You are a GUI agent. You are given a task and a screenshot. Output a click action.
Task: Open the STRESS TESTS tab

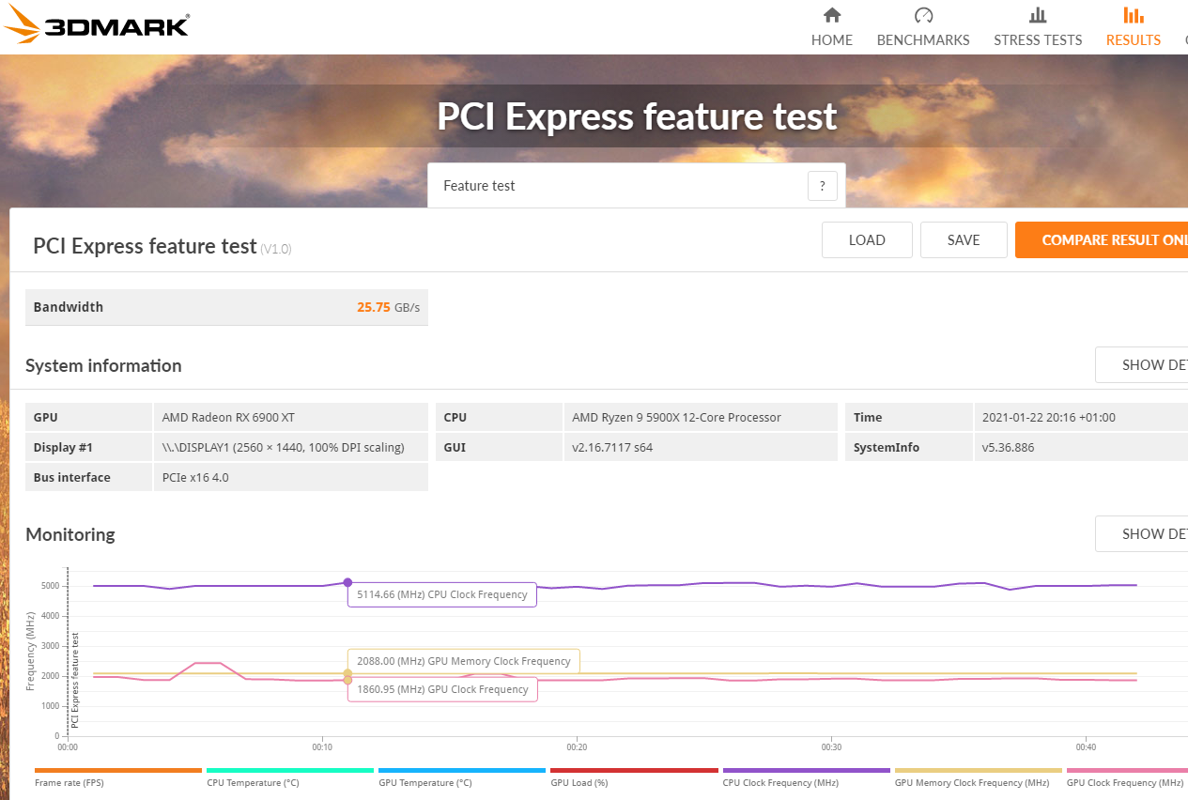click(x=1038, y=40)
